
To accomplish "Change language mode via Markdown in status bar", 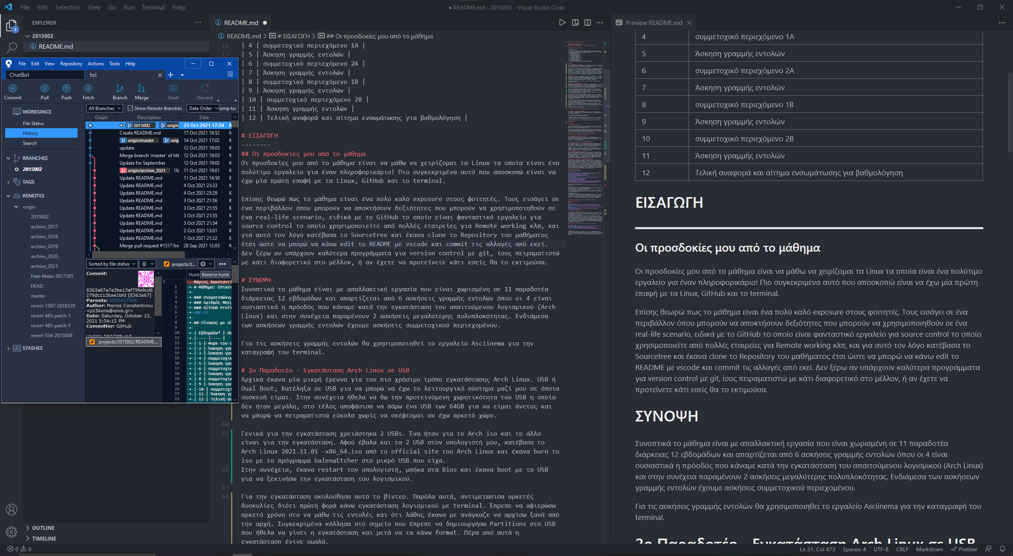I will [x=930, y=549].
